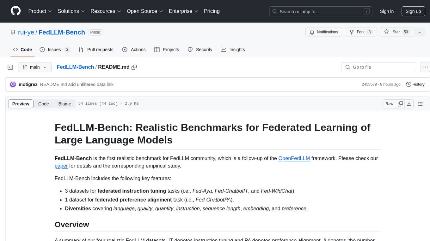The width and height of the screenshot is (430, 241).
Task: View the file History
Action: [x=415, y=84]
